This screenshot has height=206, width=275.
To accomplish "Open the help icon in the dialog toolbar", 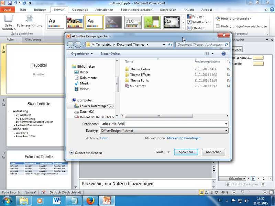I will point(223,54).
